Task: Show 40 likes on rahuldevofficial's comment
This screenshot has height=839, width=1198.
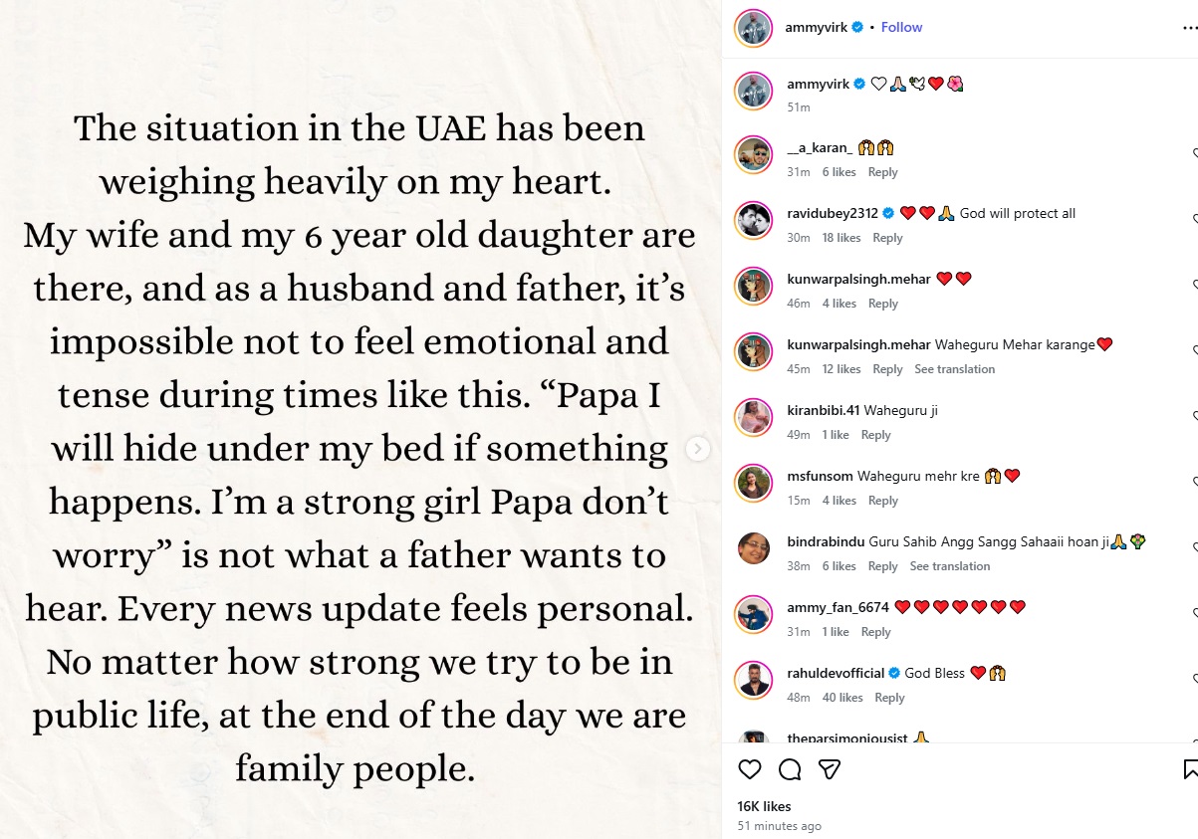Action: pos(842,698)
